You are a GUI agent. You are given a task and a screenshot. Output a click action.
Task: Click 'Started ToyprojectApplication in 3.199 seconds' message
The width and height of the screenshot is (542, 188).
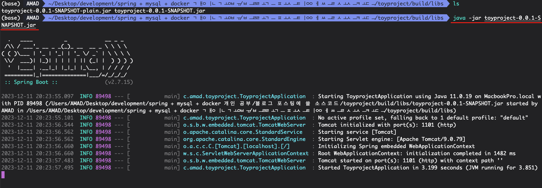(x=428, y=168)
